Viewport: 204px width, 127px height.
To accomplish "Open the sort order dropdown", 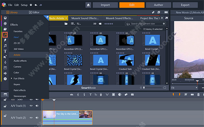I will click(79, 24).
